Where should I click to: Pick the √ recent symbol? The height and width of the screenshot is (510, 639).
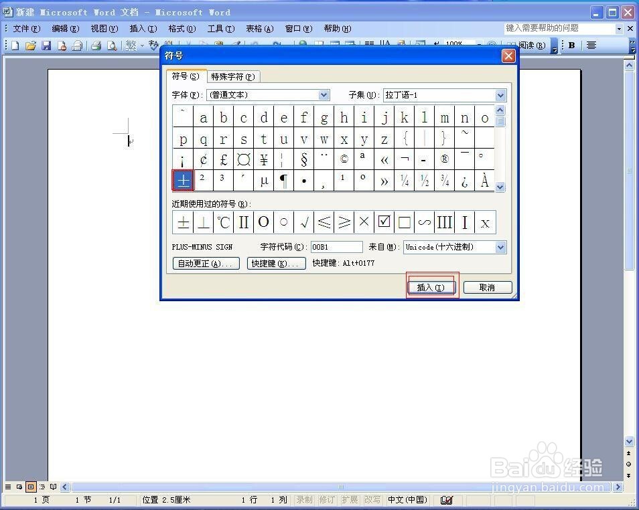303,222
